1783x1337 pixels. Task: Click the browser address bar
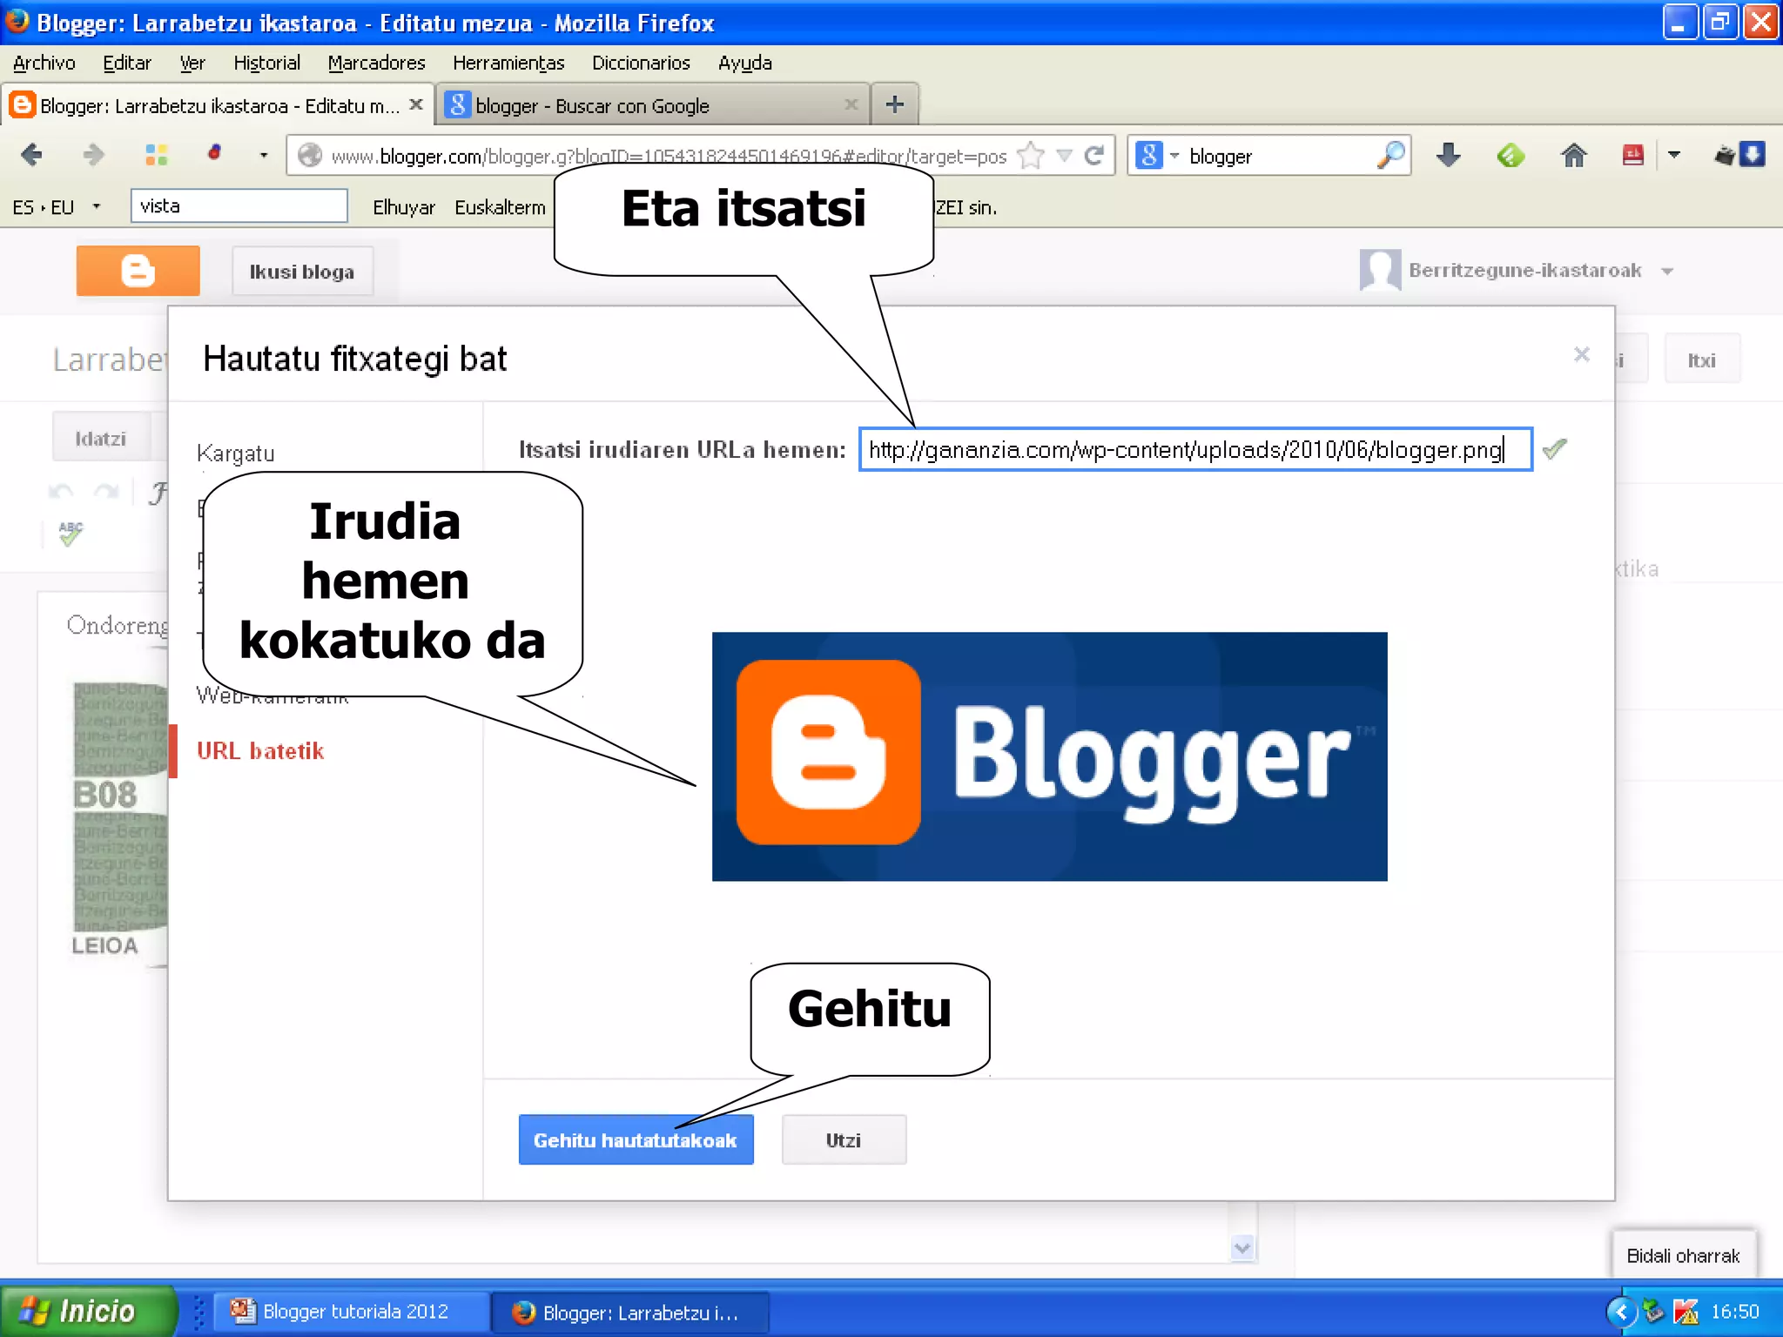(669, 156)
